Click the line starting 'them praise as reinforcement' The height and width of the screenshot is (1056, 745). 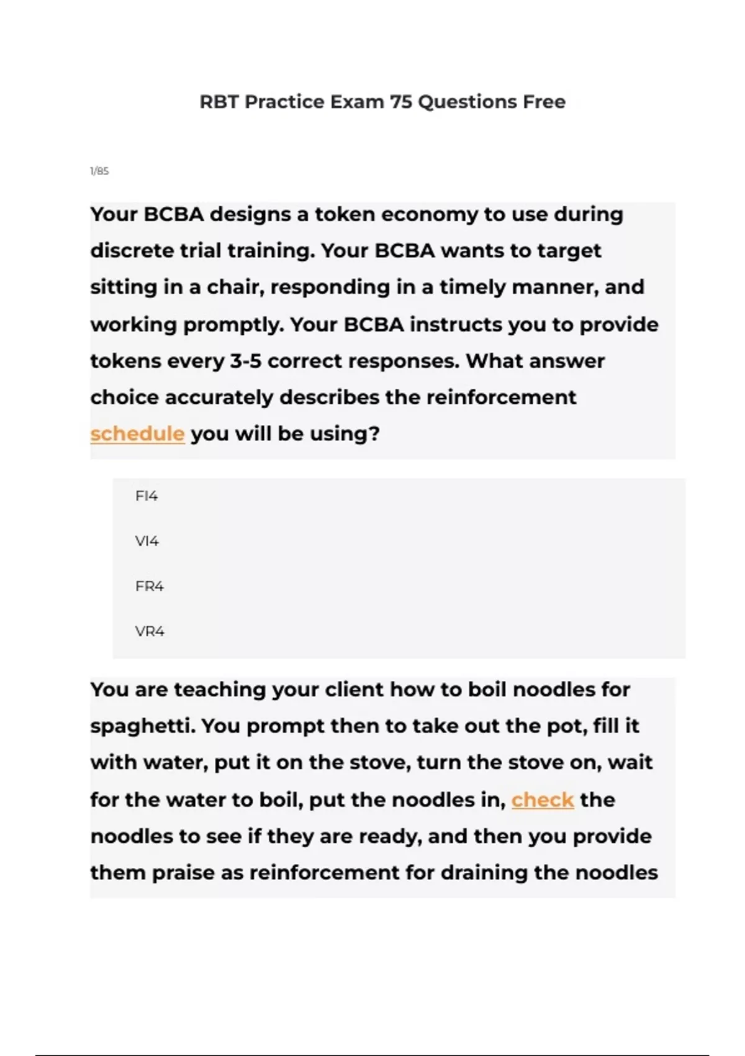click(x=374, y=872)
